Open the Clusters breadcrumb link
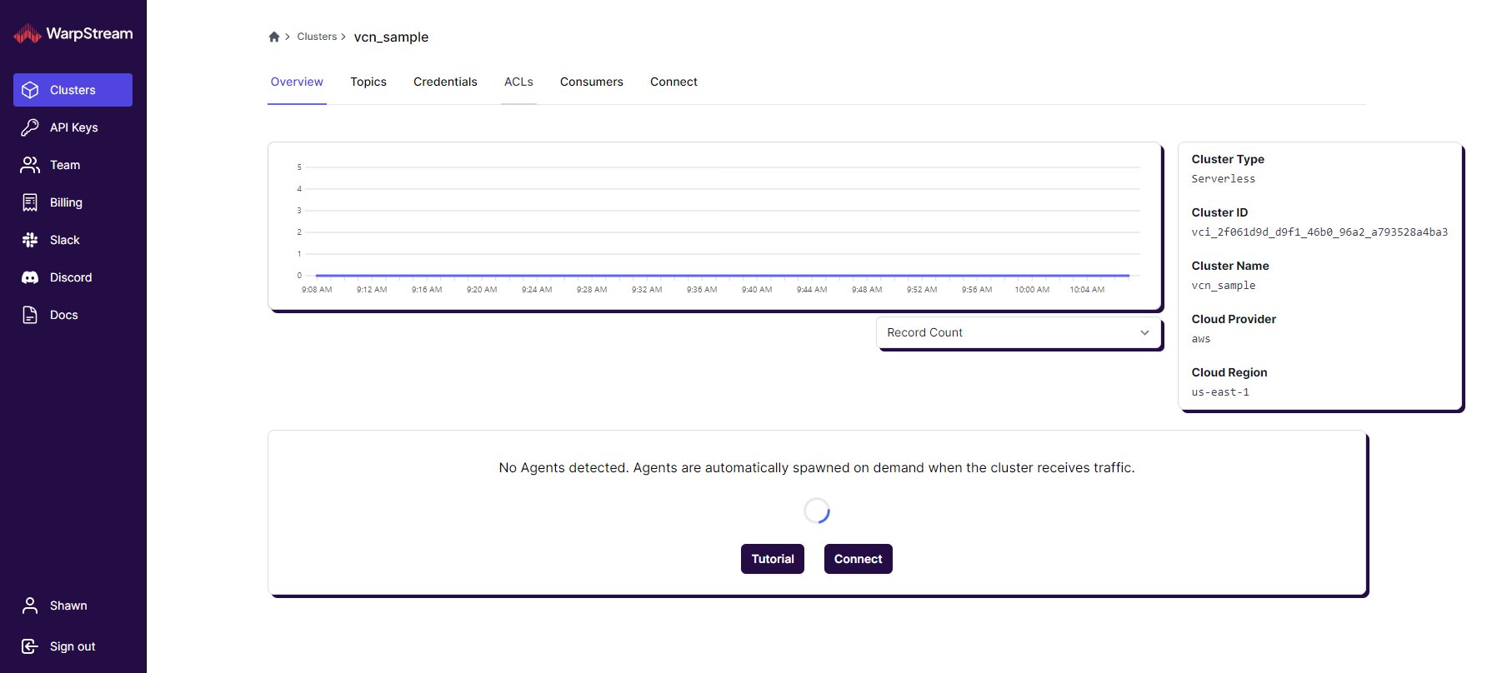The width and height of the screenshot is (1487, 673). click(x=317, y=37)
